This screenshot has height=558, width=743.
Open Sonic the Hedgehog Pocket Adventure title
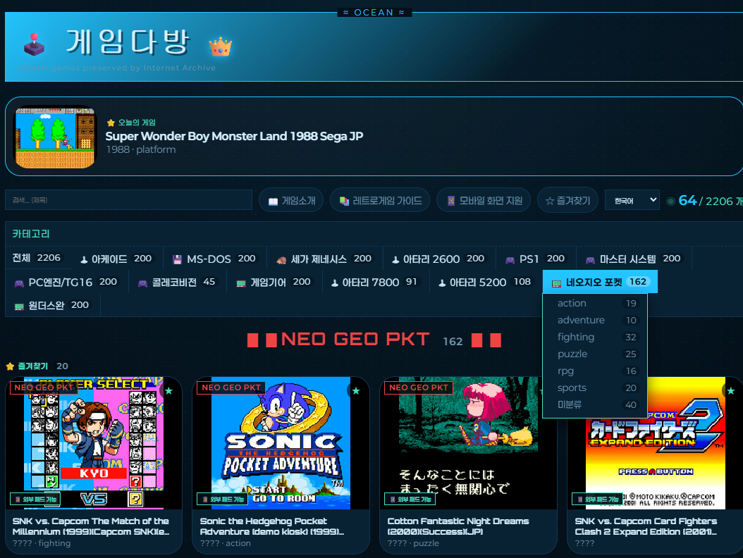coord(272,526)
